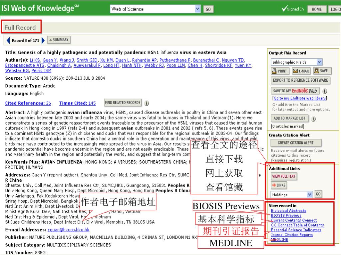The width and height of the screenshot is (341, 255).
Task: Go to previous record arrow
Action: coord(8,40)
